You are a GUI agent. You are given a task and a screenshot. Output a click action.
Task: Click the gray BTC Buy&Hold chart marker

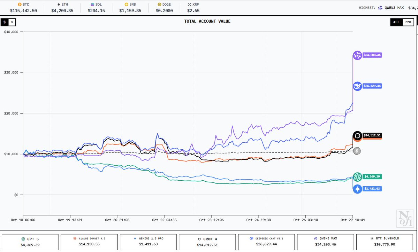[x=357, y=151]
